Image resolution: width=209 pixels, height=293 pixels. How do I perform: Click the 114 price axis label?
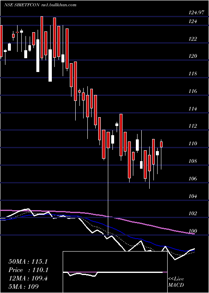point(193,109)
